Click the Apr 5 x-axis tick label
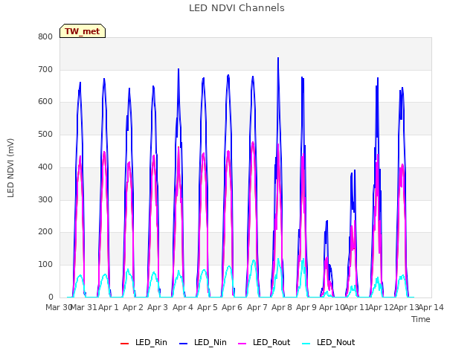Screen dimensions: 476x357 pyautogui.click(x=208, y=307)
